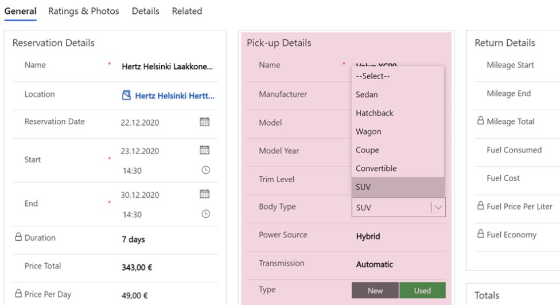The height and width of the screenshot is (305, 560).
Task: Switch to the Ratings & Photos tab
Action: coord(84,11)
